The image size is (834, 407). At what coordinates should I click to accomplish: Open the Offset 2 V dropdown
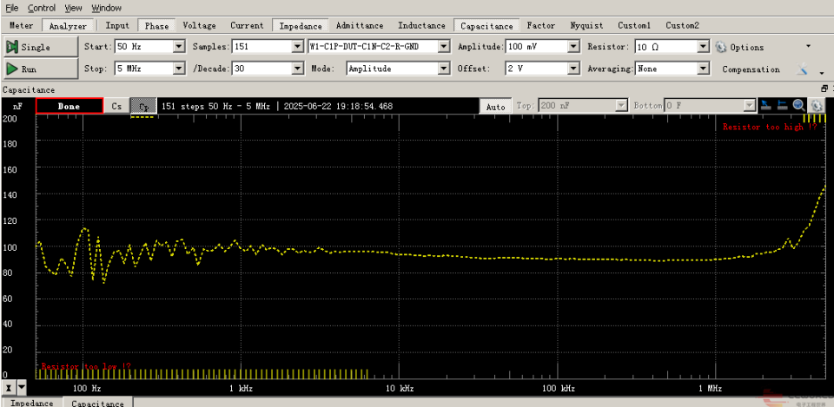tap(573, 69)
